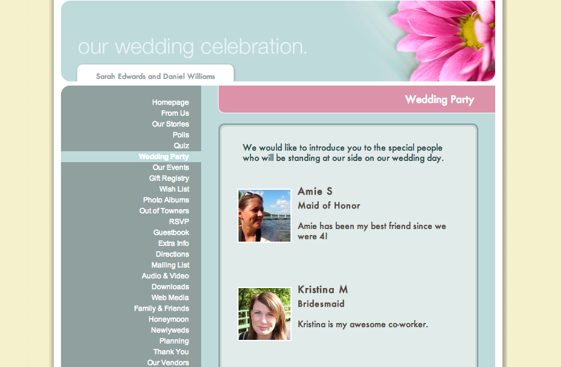Open the Guestbook link
561x367 pixels.
click(x=171, y=233)
